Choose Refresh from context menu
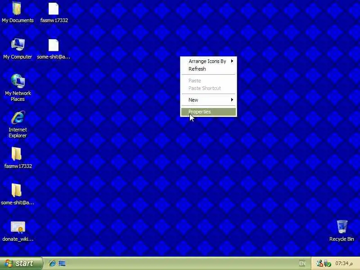Viewport: 360px width, 270px height. (208, 69)
